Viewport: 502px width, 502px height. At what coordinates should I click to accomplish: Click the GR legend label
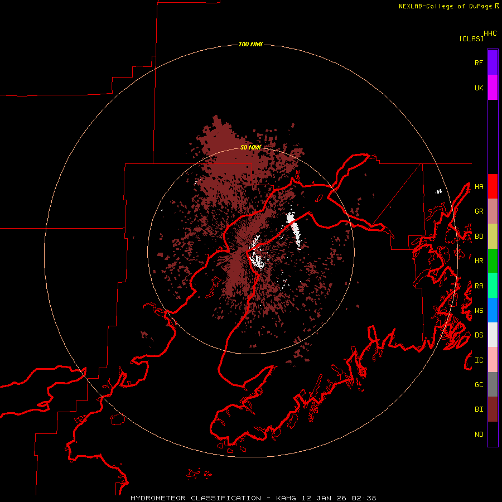[x=479, y=211]
